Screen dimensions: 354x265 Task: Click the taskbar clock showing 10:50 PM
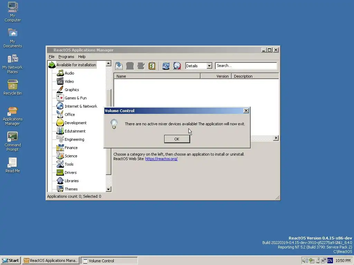343,261
